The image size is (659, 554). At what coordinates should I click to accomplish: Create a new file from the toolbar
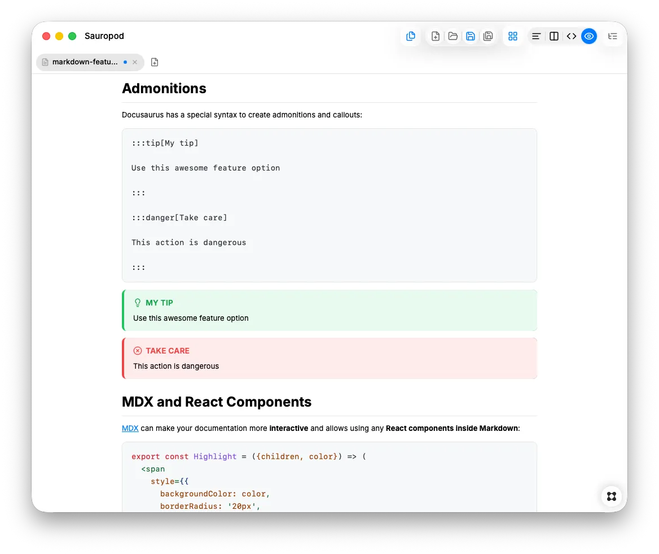[x=436, y=36]
